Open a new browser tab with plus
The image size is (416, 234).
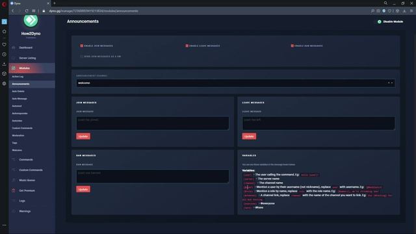click(x=55, y=3)
